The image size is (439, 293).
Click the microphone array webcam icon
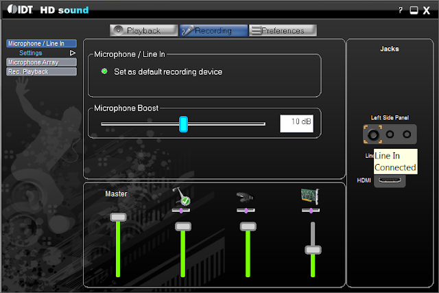(x=245, y=197)
